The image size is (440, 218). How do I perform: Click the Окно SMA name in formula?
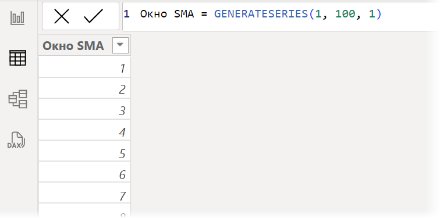[167, 14]
